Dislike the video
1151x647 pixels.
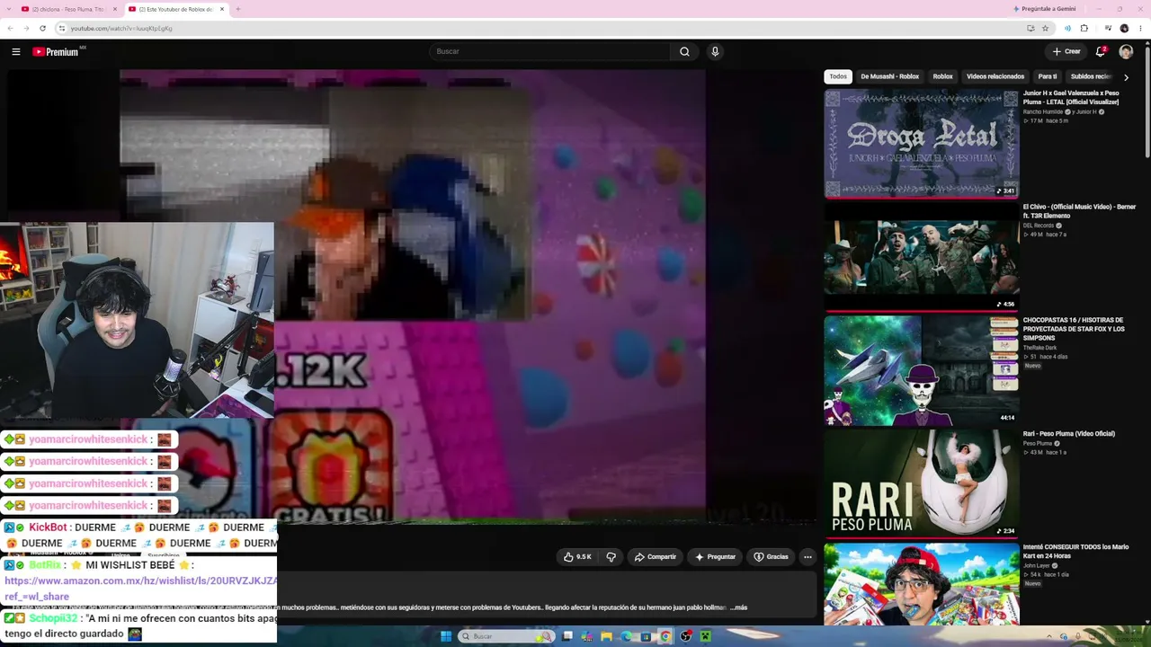tap(611, 557)
